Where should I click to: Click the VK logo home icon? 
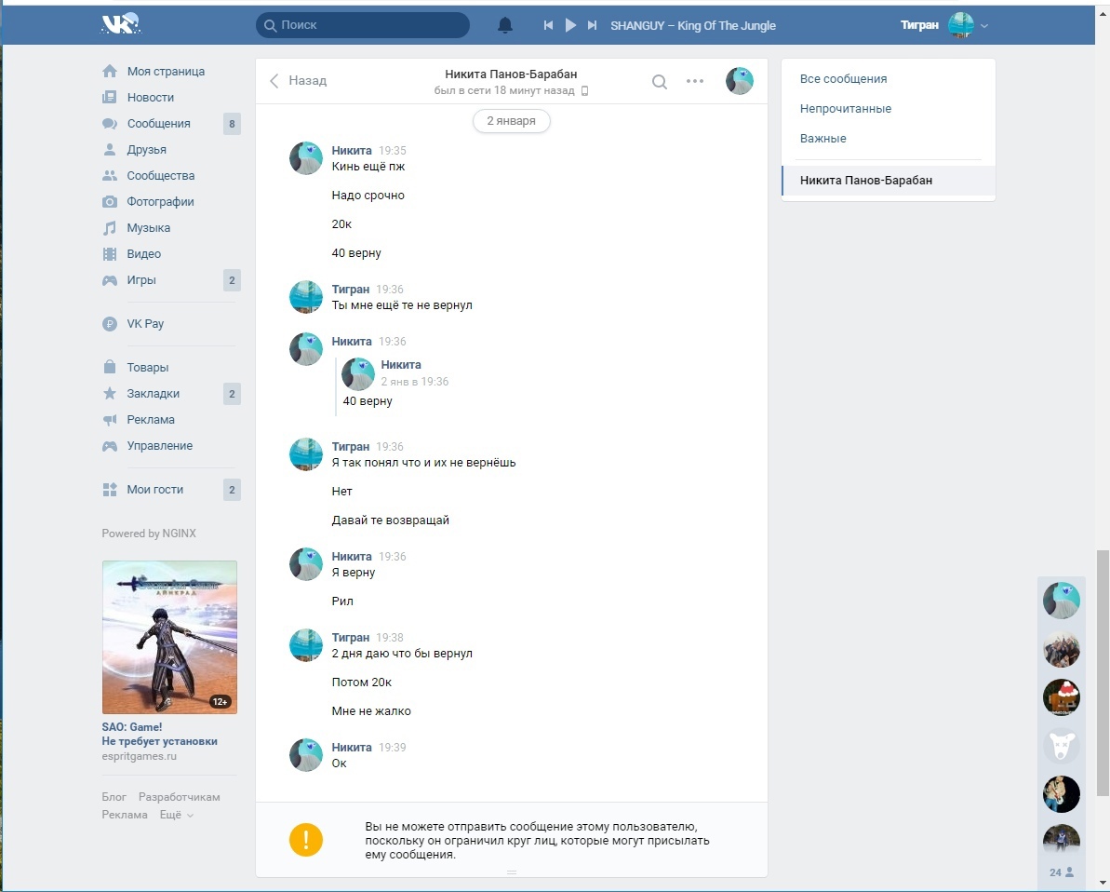tap(120, 25)
